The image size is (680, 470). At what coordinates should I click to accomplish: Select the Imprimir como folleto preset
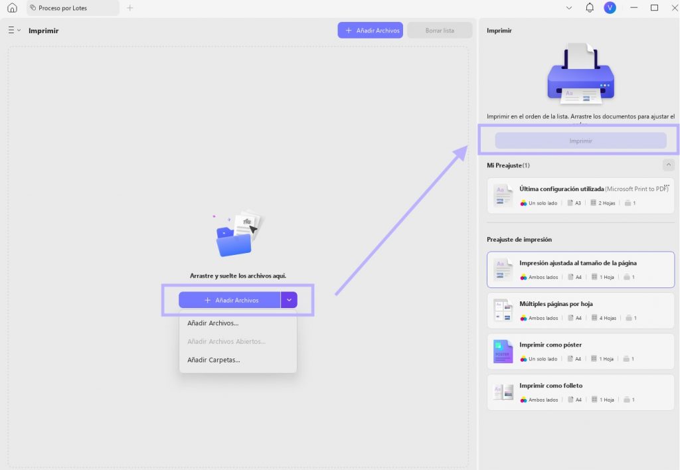click(x=580, y=392)
